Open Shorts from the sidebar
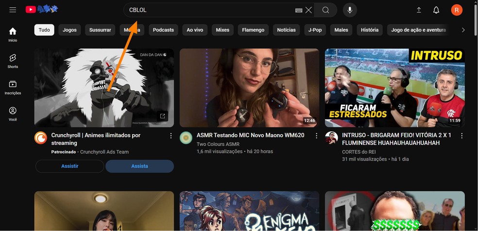 tap(13, 61)
